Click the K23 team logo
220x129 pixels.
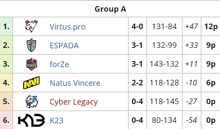click(31, 120)
